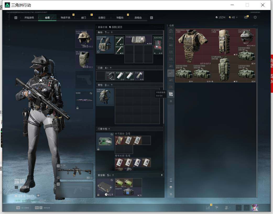The height and width of the screenshot is (214, 273).
Task: Select the AS Val primary weapon slot
Action: pyautogui.click(x=75, y=171)
